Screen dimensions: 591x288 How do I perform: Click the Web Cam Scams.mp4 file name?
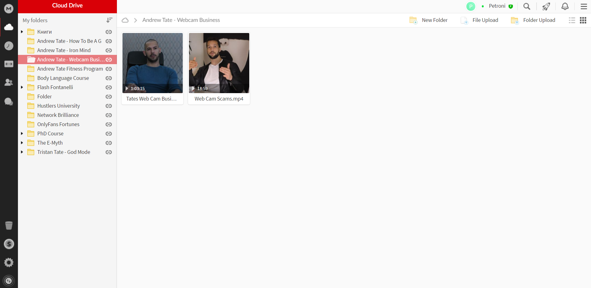pos(219,99)
